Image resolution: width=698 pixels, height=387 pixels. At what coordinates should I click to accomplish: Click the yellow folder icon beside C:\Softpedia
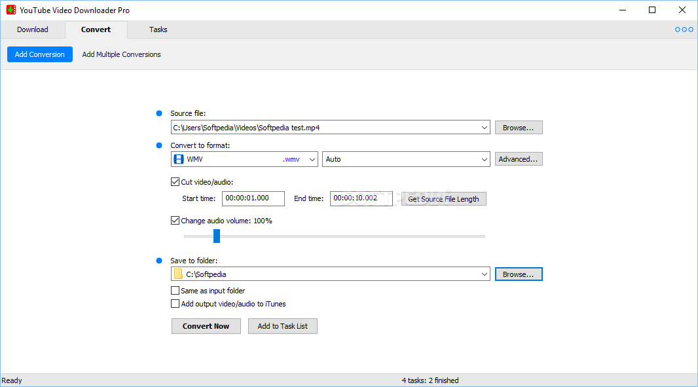[x=178, y=274]
